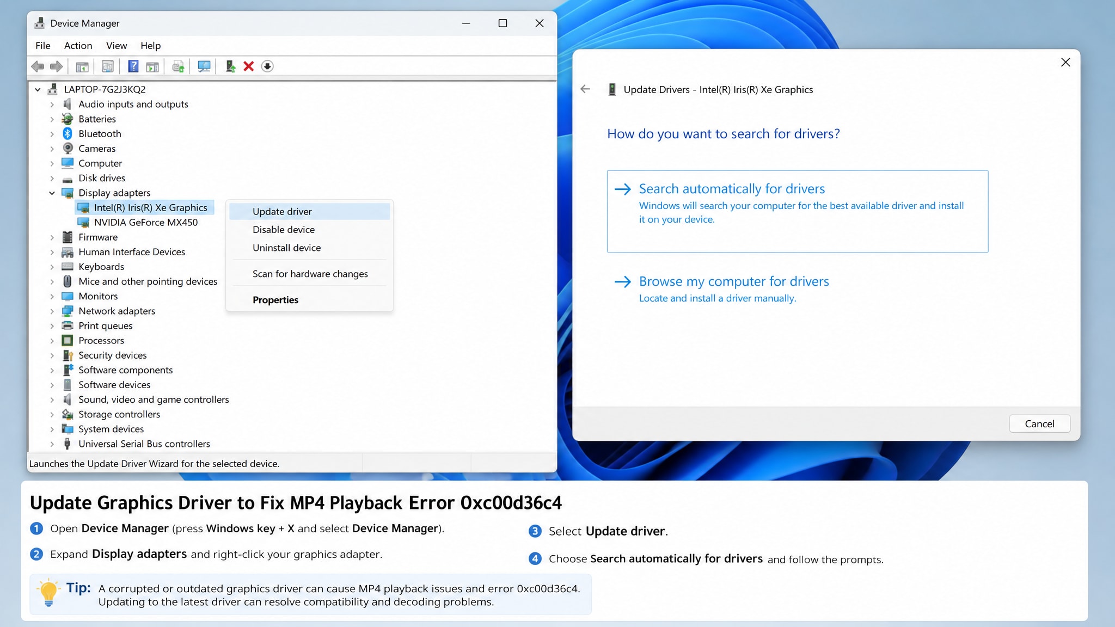Click the Back arrow in Device Manager toolbar

click(x=38, y=66)
